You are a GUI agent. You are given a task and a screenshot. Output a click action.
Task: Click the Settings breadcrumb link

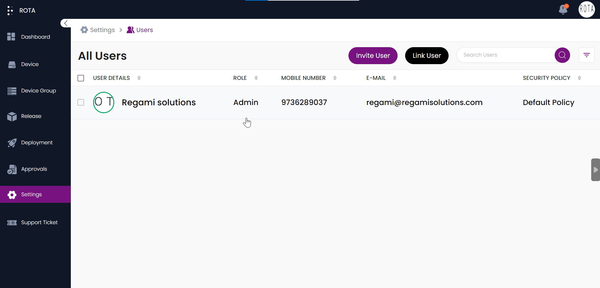tap(102, 30)
